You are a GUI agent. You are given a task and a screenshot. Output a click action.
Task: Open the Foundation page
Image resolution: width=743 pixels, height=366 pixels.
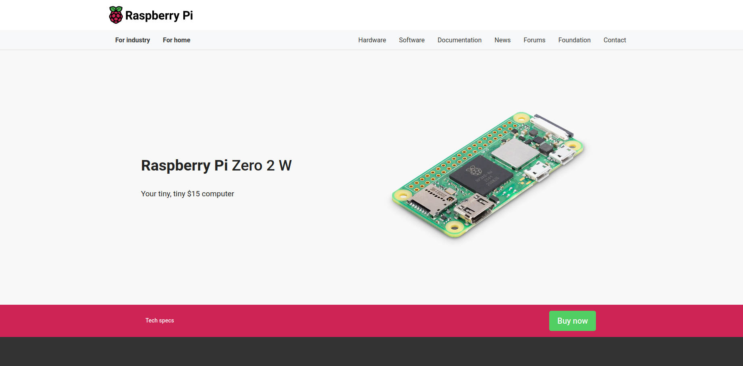point(574,40)
